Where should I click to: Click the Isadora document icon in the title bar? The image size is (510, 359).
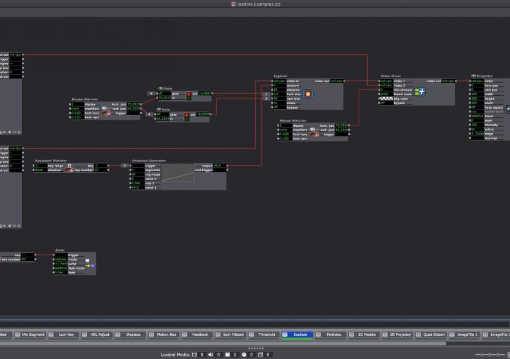pyautogui.click(x=233, y=5)
